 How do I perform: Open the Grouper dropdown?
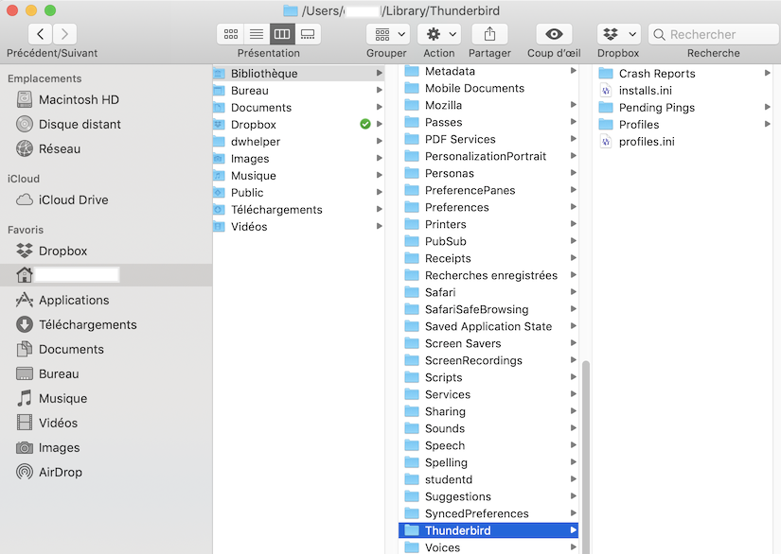pyautogui.click(x=388, y=34)
